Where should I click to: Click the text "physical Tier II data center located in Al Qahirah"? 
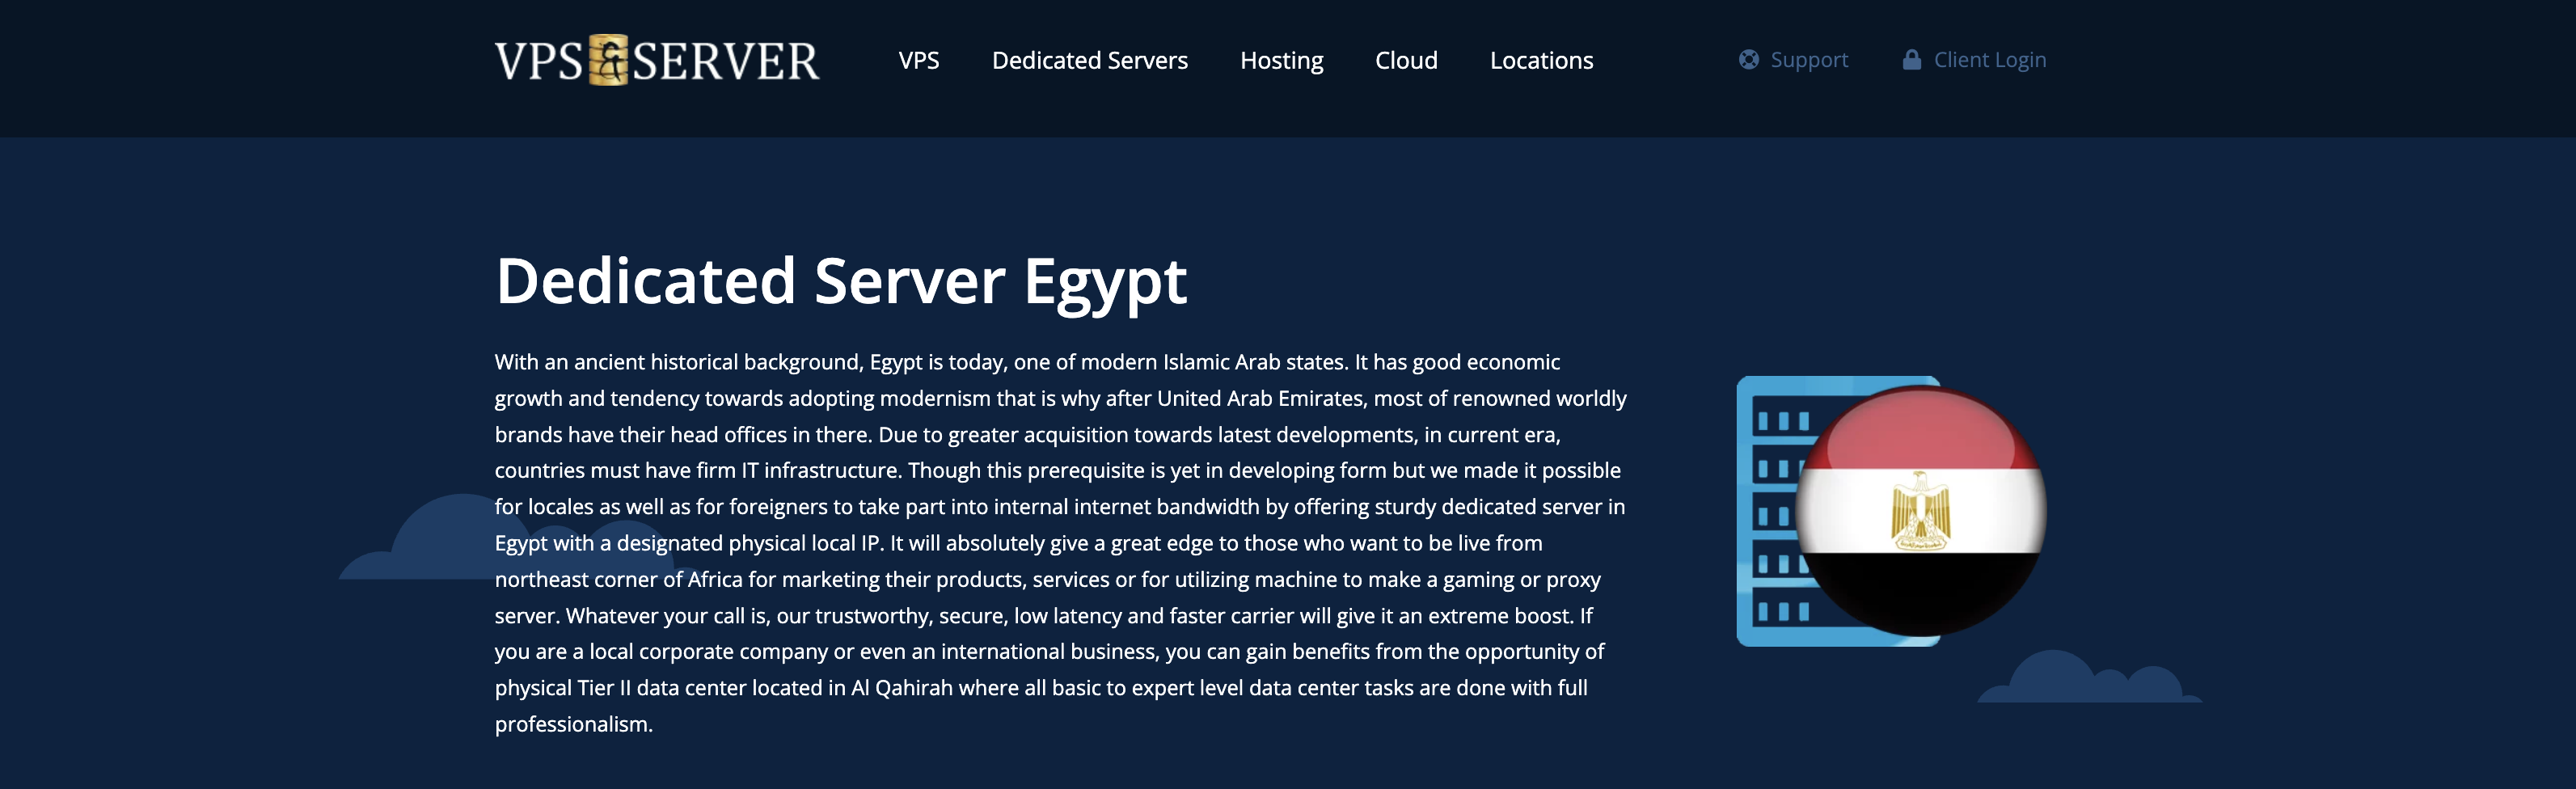[724, 688]
